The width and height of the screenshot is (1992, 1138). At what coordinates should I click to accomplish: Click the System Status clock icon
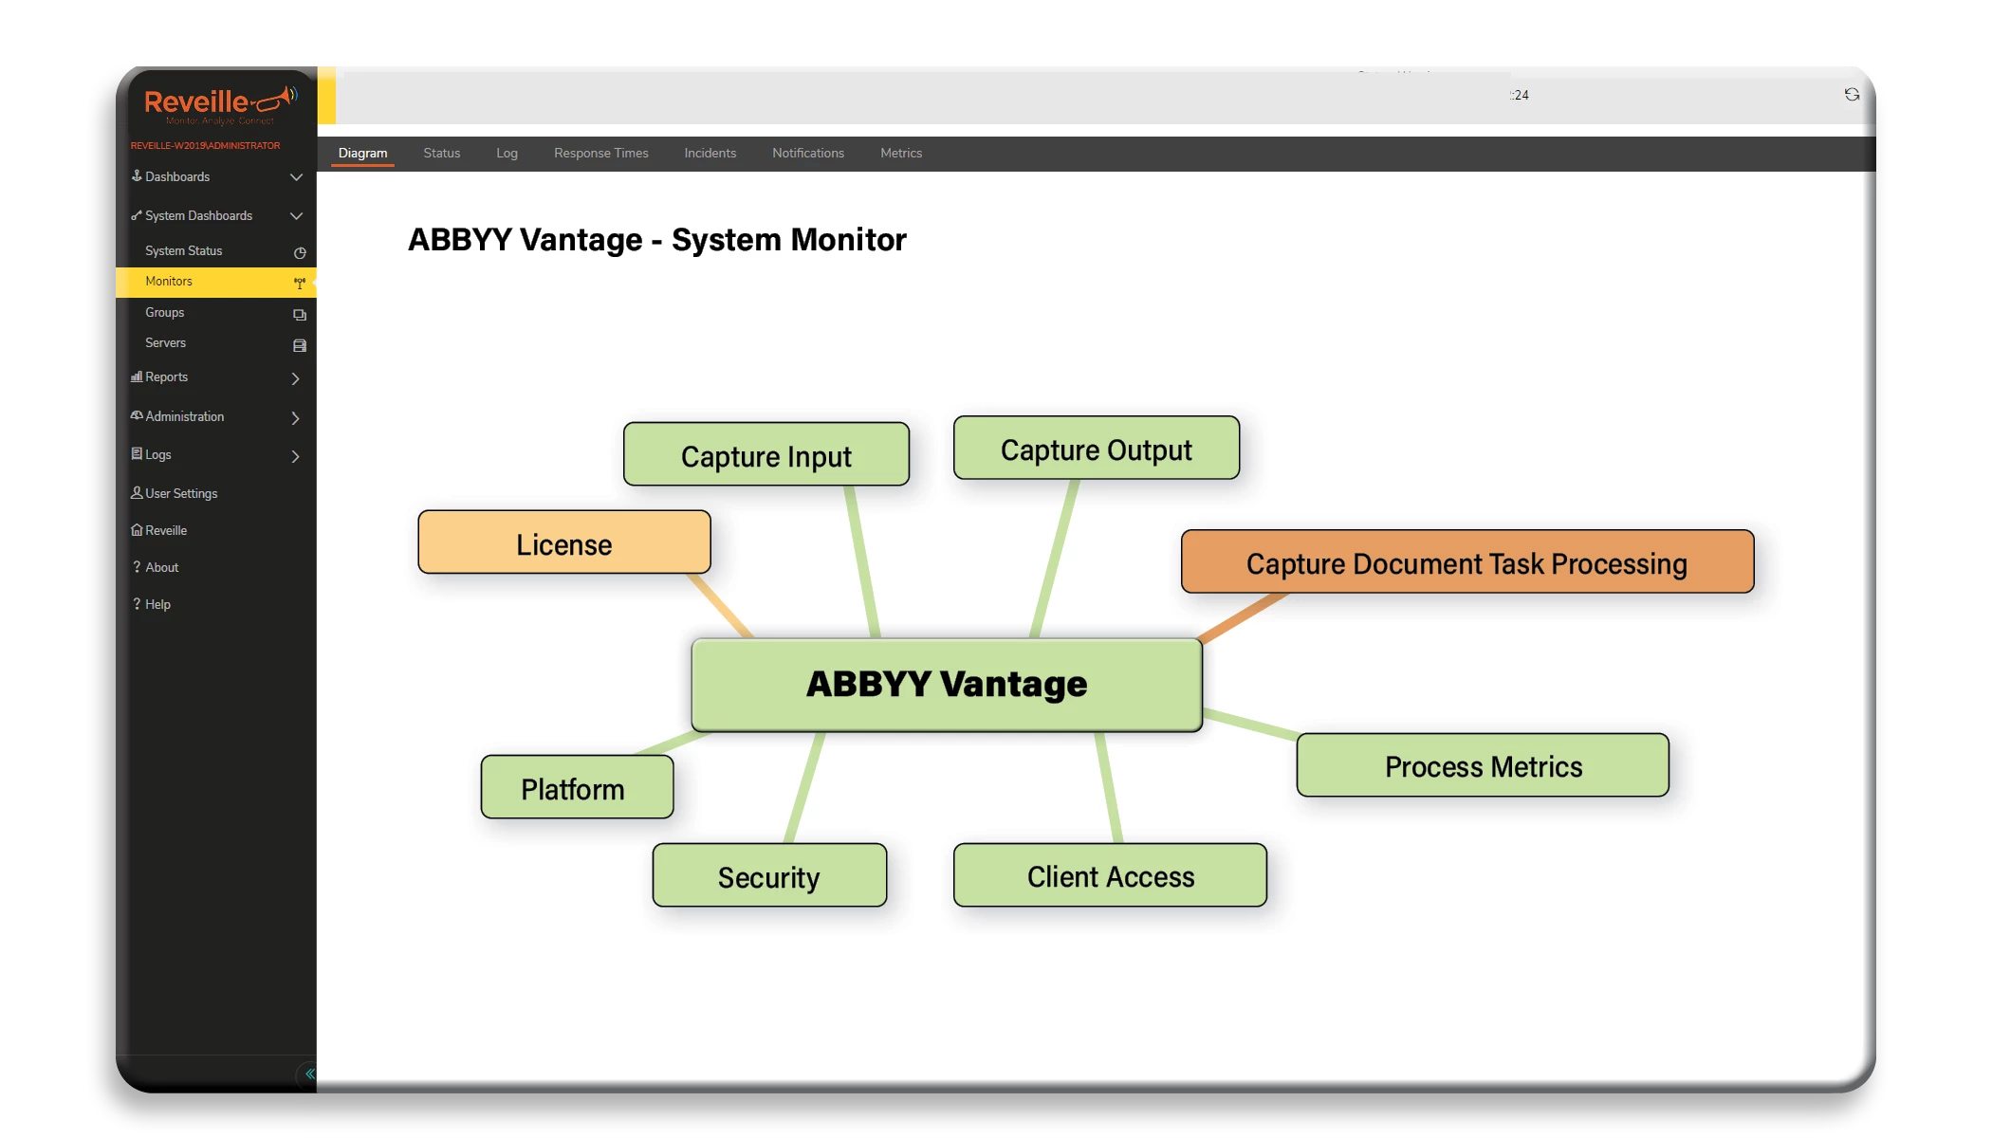click(300, 252)
